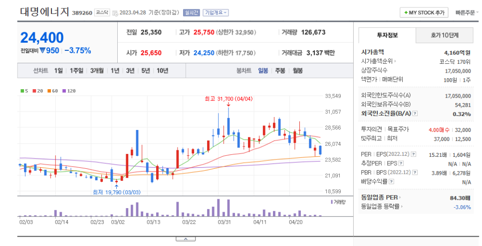Click the current price 24,400
This screenshot has height=246, width=482.
(x=42, y=38)
